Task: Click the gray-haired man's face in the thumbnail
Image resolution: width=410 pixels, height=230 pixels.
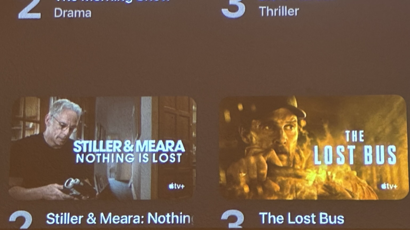Action: pos(64,125)
